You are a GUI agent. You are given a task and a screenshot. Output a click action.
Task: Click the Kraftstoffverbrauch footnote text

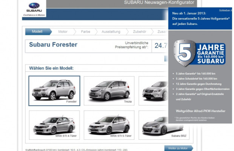click(x=77, y=149)
